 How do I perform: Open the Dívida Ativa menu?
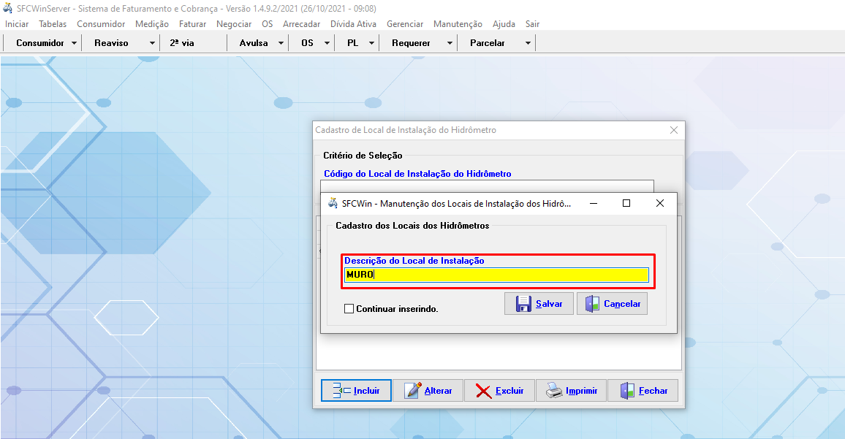(353, 23)
